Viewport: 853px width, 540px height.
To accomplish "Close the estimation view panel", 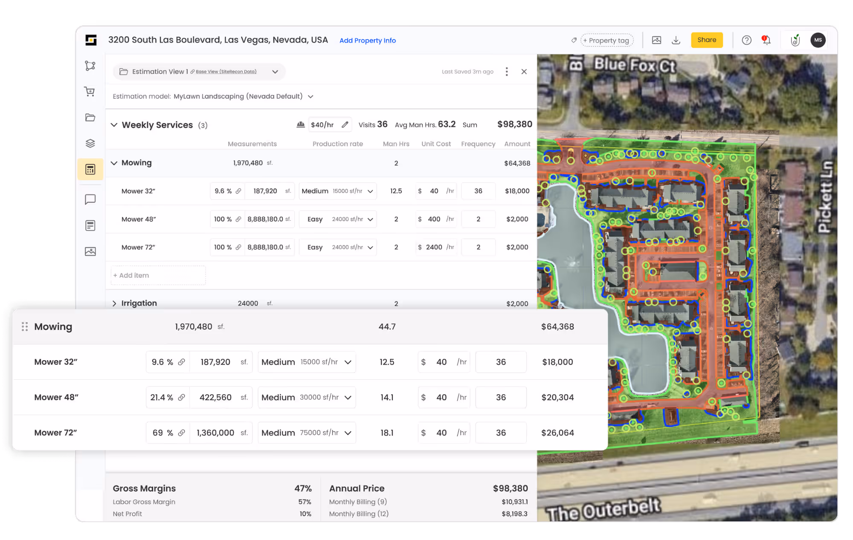I will (x=524, y=72).
